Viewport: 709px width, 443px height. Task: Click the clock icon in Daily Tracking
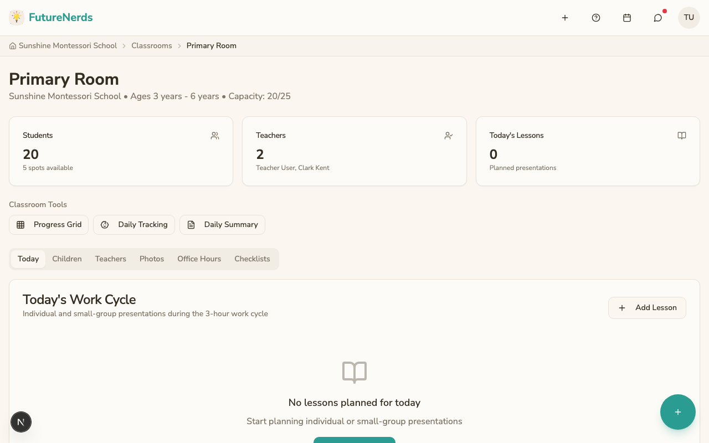105,224
